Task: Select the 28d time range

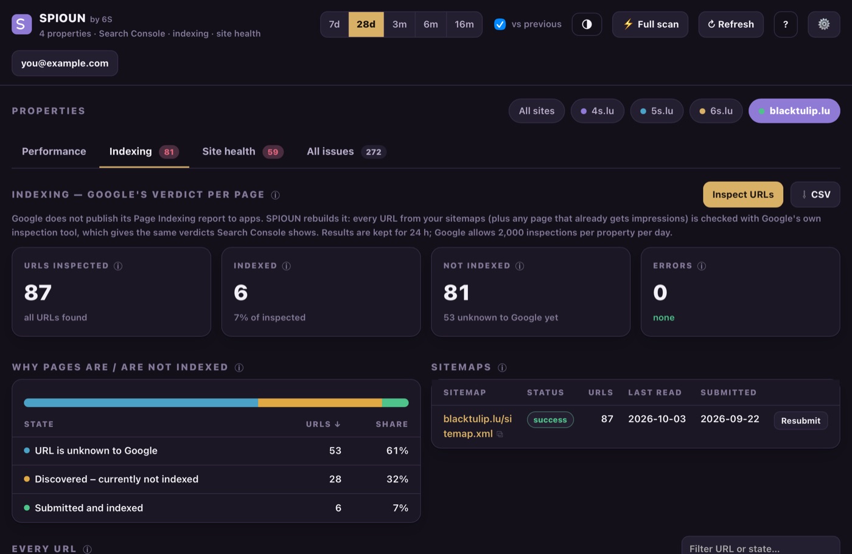Action: pos(366,24)
